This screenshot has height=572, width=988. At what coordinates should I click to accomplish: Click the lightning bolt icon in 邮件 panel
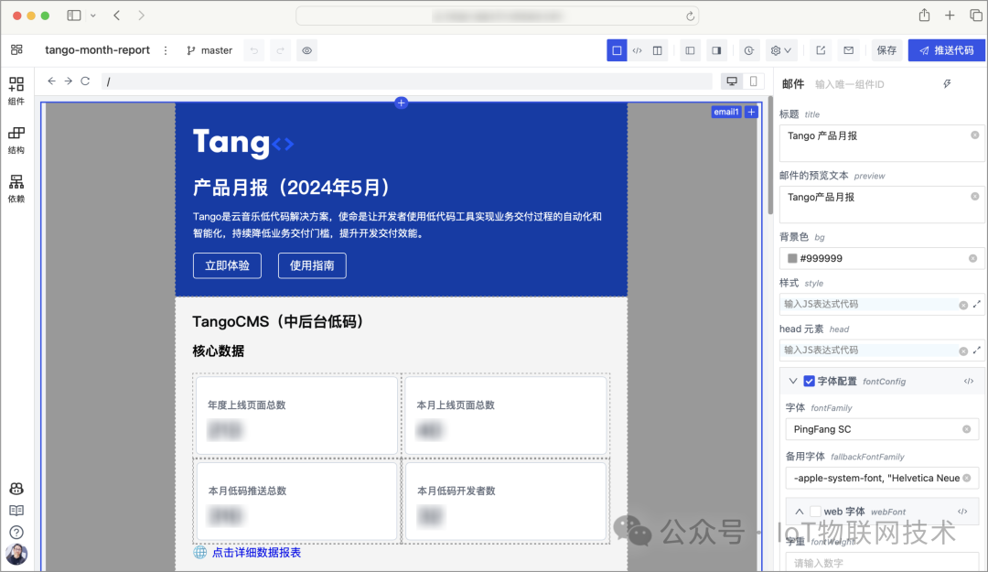coord(947,84)
